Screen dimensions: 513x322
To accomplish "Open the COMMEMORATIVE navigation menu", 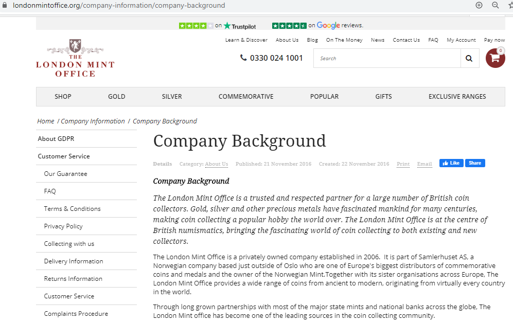I will click(246, 97).
